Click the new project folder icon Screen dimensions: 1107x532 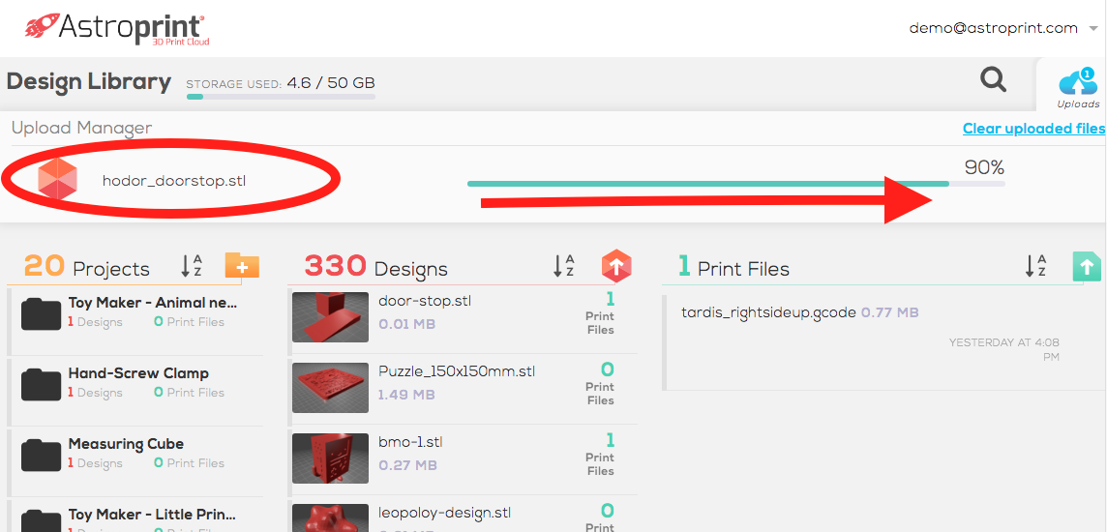[242, 265]
